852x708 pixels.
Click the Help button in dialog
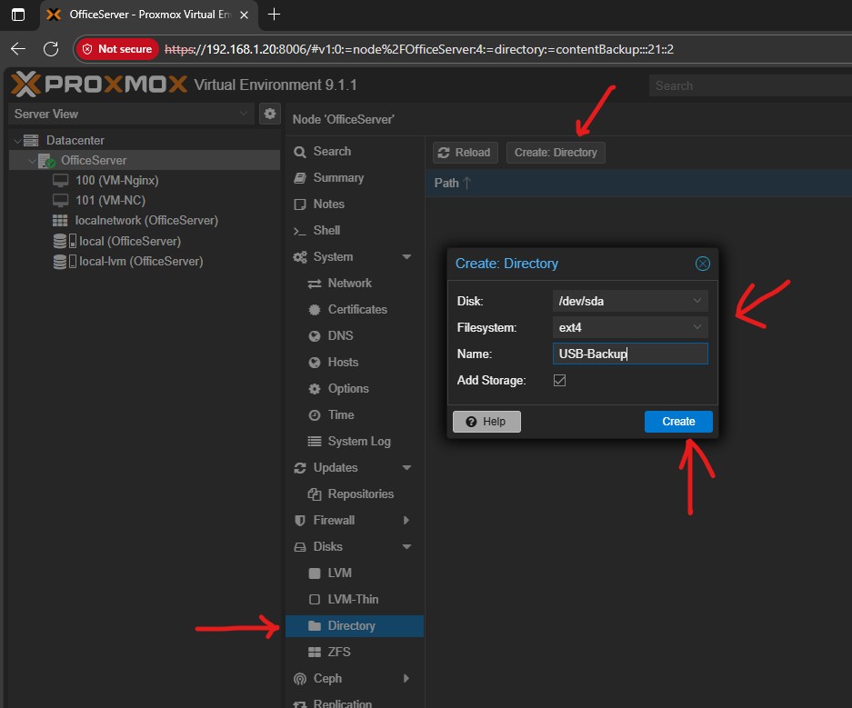point(486,422)
